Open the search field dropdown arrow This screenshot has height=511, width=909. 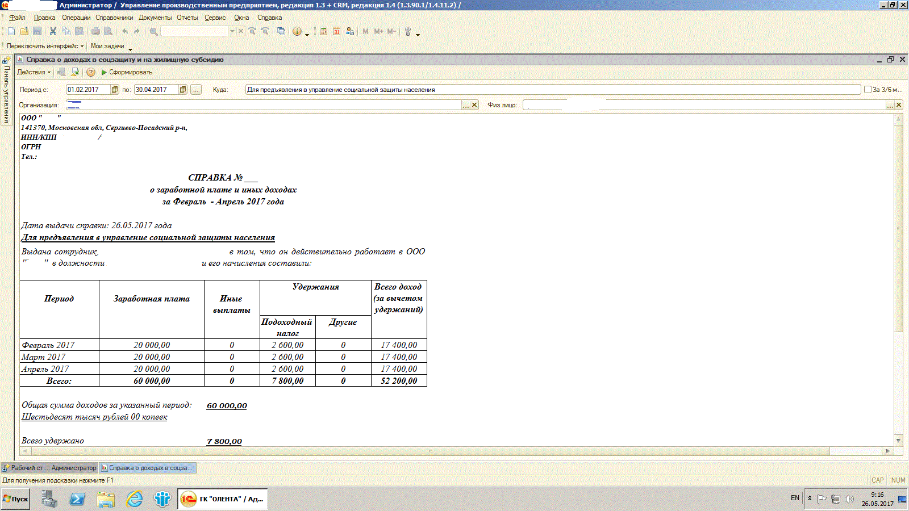click(x=232, y=31)
